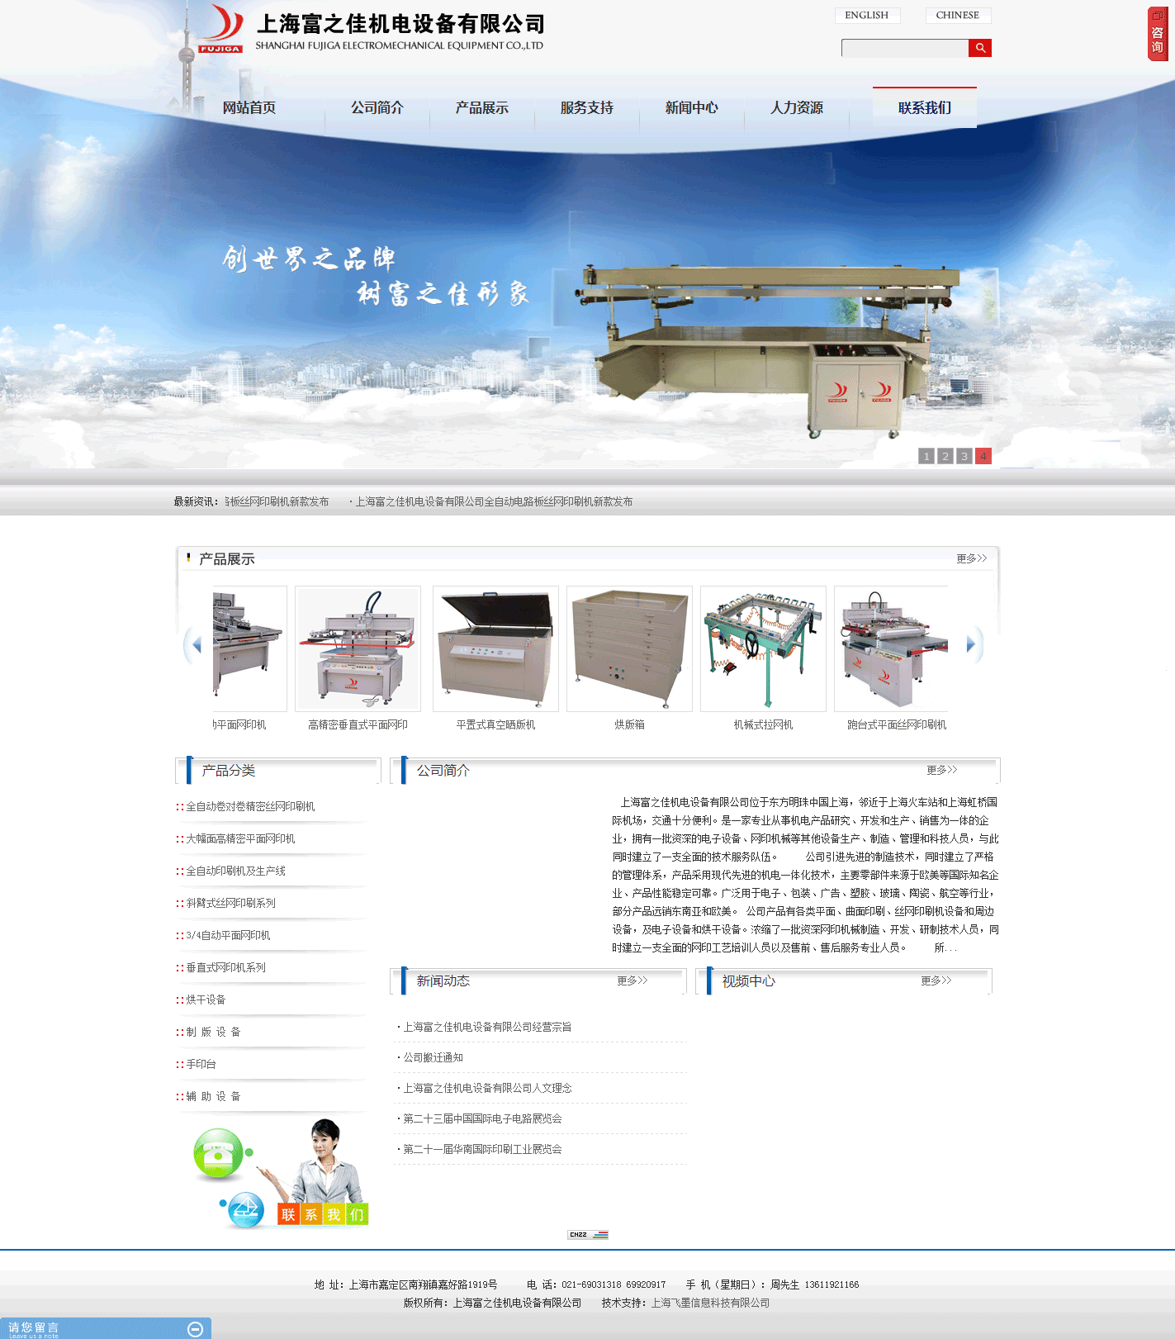This screenshot has width=1175, height=1339.
Task: Click the Fujiga company logo
Action: coord(221,29)
